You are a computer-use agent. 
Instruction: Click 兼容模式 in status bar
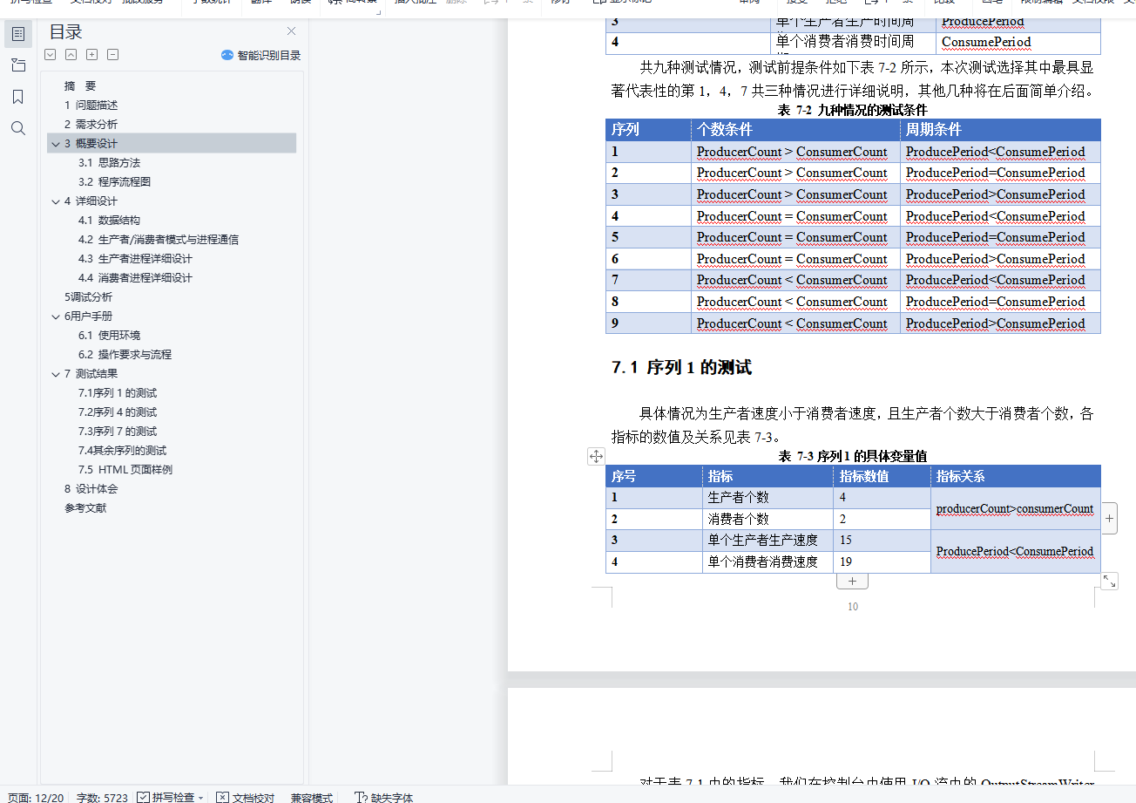pyautogui.click(x=312, y=797)
